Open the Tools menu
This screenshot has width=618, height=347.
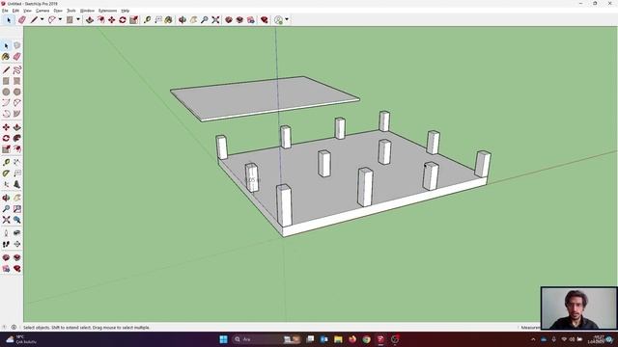71,11
